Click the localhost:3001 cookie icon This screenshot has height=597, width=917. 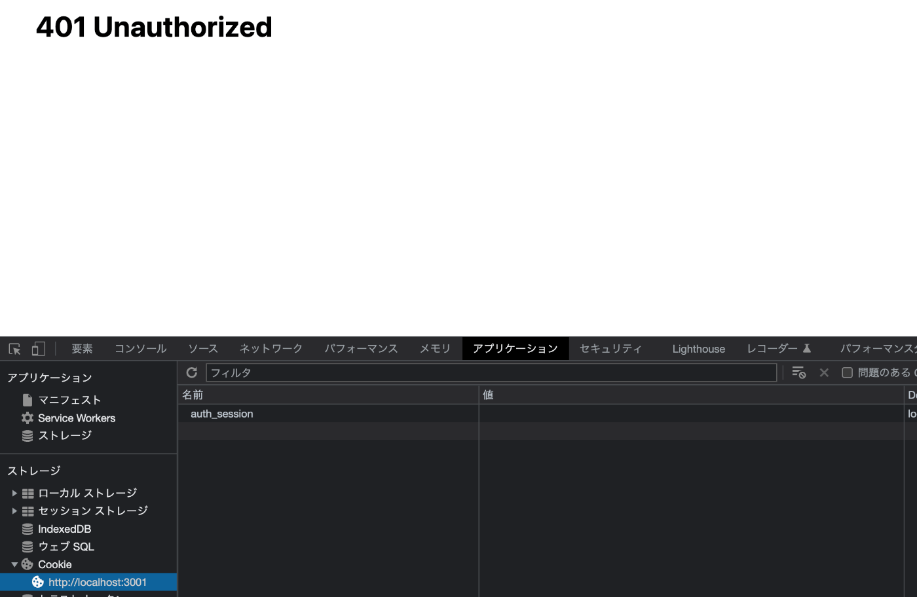pos(38,582)
